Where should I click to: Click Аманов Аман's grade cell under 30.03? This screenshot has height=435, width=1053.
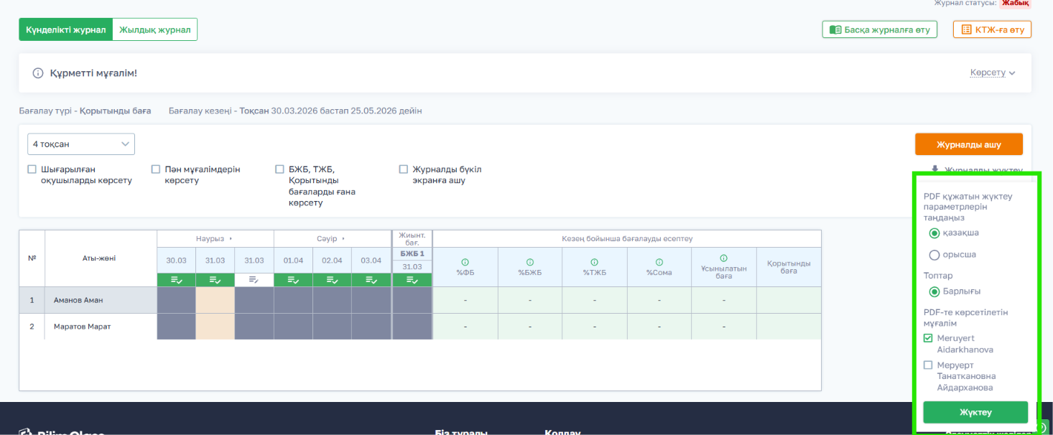(x=176, y=300)
